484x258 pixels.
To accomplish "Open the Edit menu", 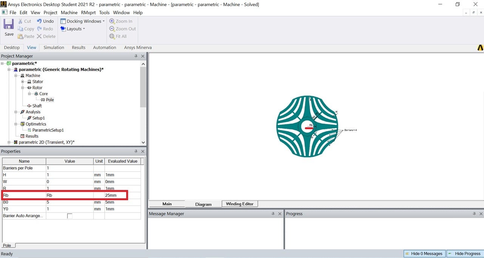I will pyautogui.click(x=23, y=12).
